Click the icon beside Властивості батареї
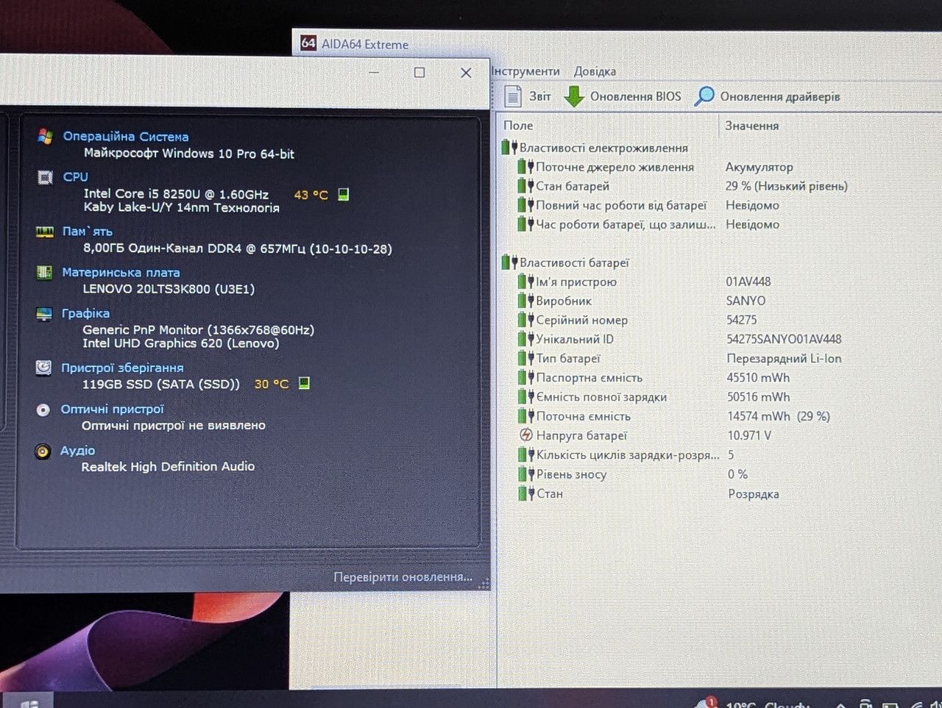 509,262
